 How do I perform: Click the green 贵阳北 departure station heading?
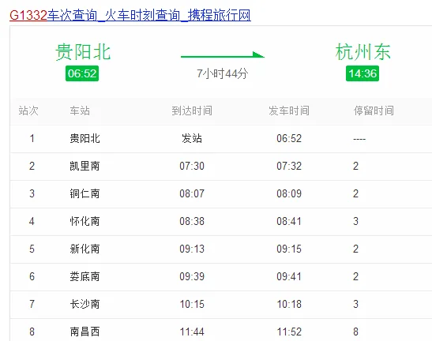[x=83, y=52]
